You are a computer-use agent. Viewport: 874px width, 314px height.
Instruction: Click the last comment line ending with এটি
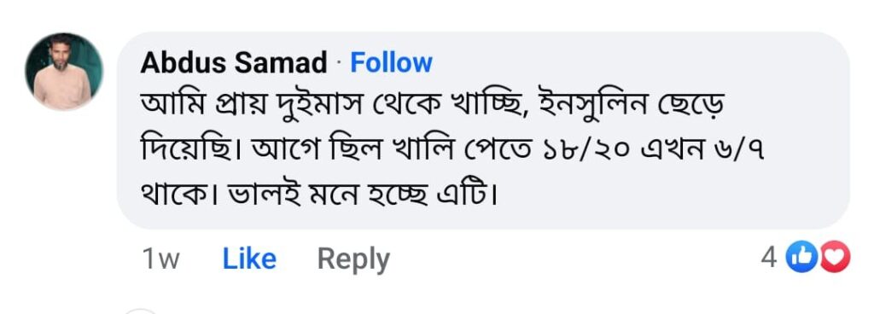coord(318,194)
